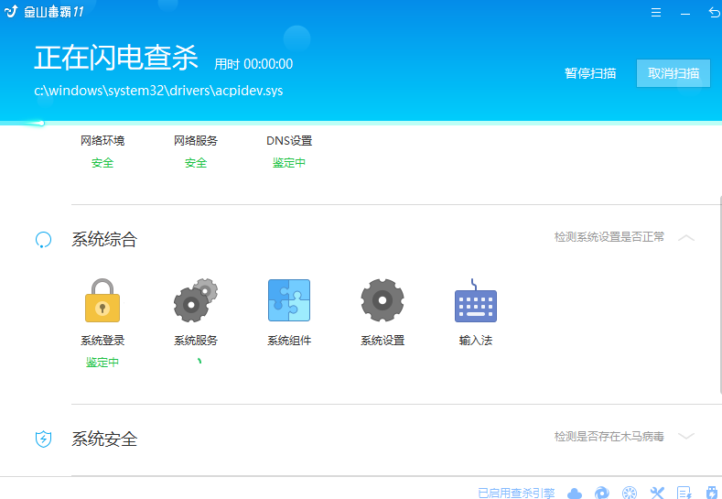Click the 已启用查杀引擎 link
The height and width of the screenshot is (499, 722).
pyautogui.click(x=516, y=493)
